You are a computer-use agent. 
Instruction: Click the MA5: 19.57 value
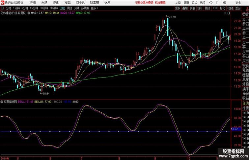tap(37, 13)
